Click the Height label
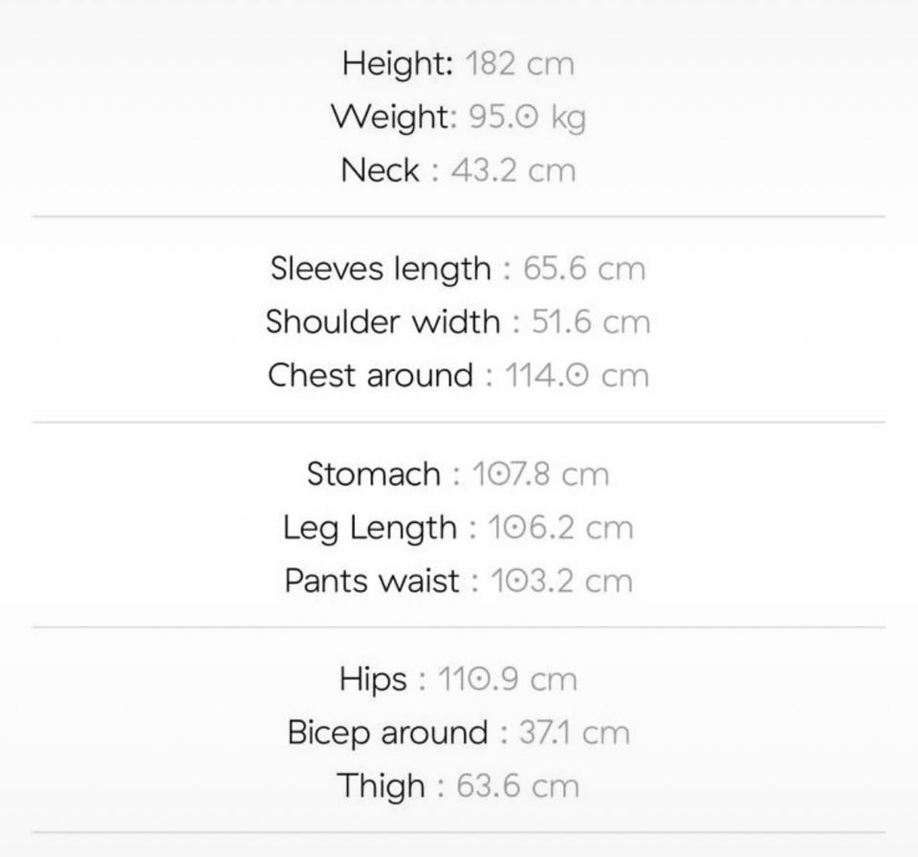918x857 pixels. click(x=397, y=64)
